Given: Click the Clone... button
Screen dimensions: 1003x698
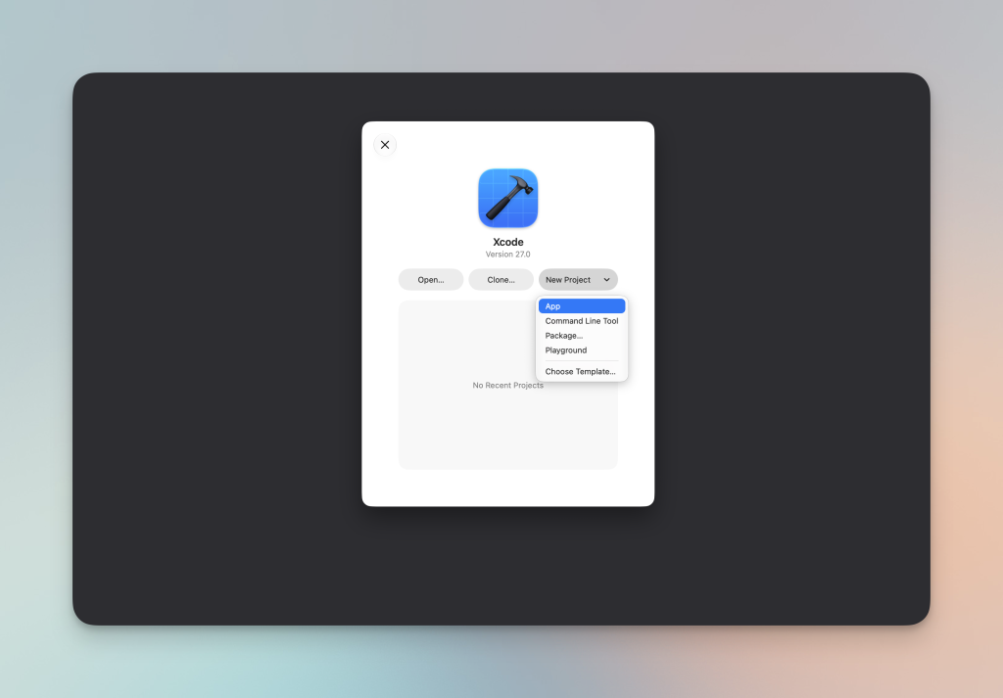Looking at the screenshot, I should 501,280.
